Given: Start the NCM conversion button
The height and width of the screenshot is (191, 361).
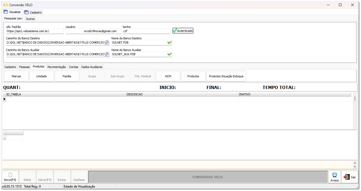Looking at the screenshot, I should (x=168, y=76).
